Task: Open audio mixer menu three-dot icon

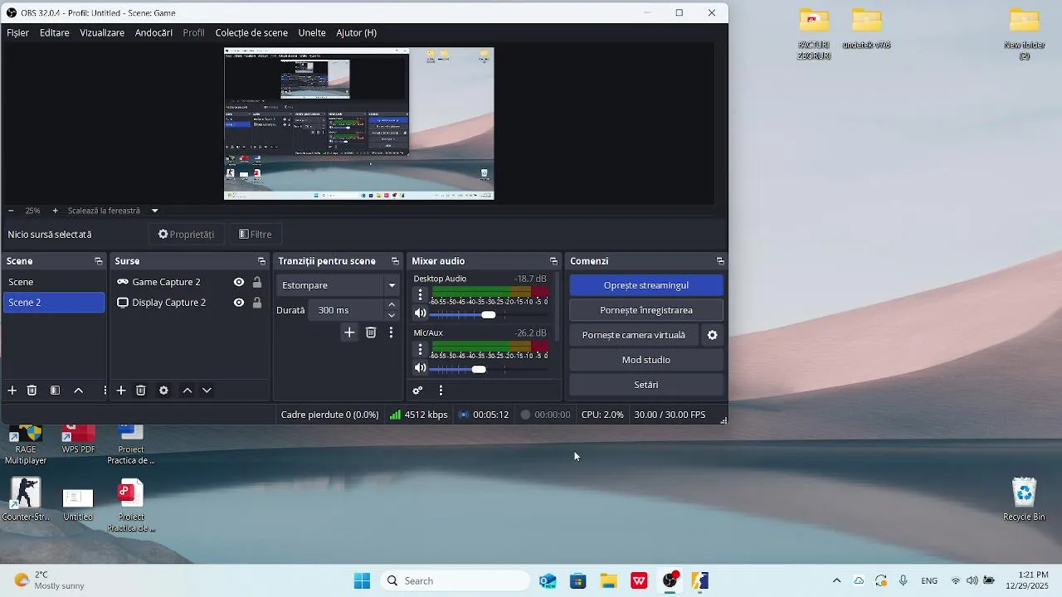Action: (x=441, y=391)
